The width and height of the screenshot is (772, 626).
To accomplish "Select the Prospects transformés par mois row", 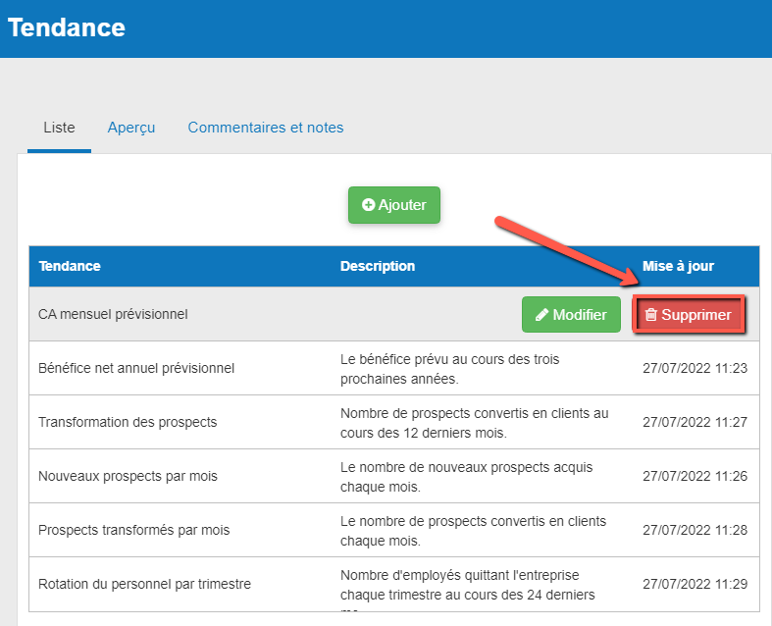I will [394, 530].
